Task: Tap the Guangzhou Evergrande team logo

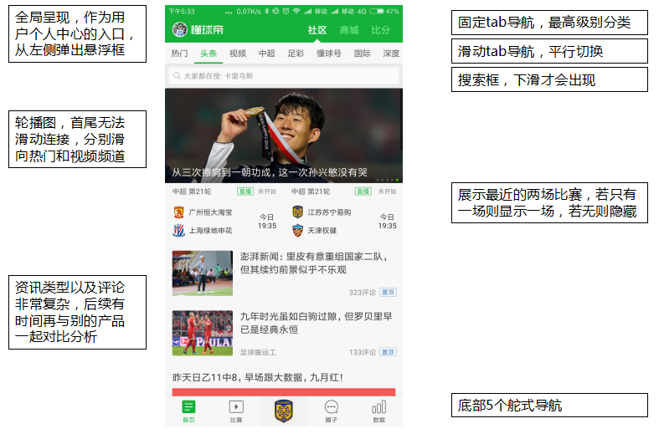Action: (179, 212)
